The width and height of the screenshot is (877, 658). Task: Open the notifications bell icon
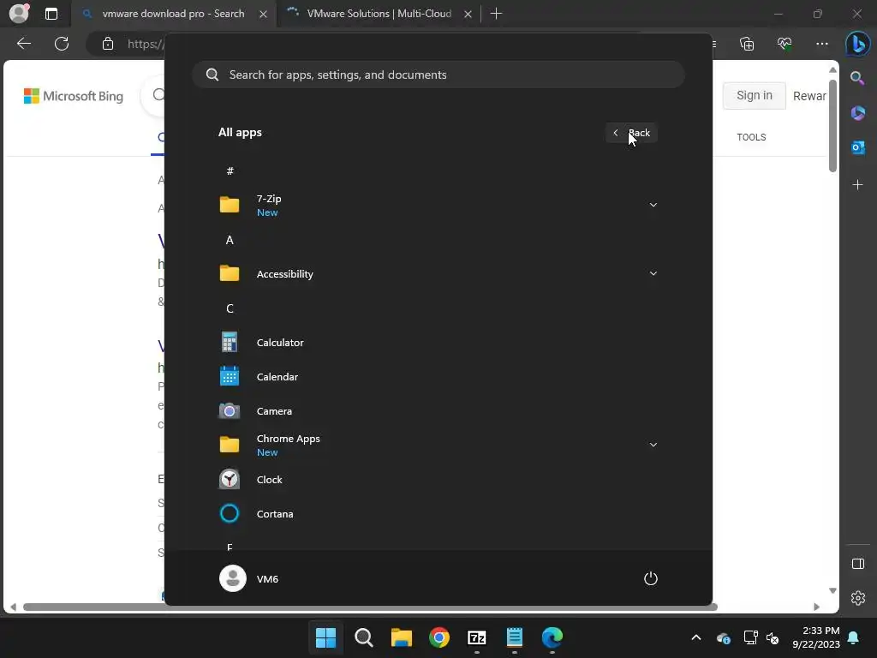coord(854,637)
